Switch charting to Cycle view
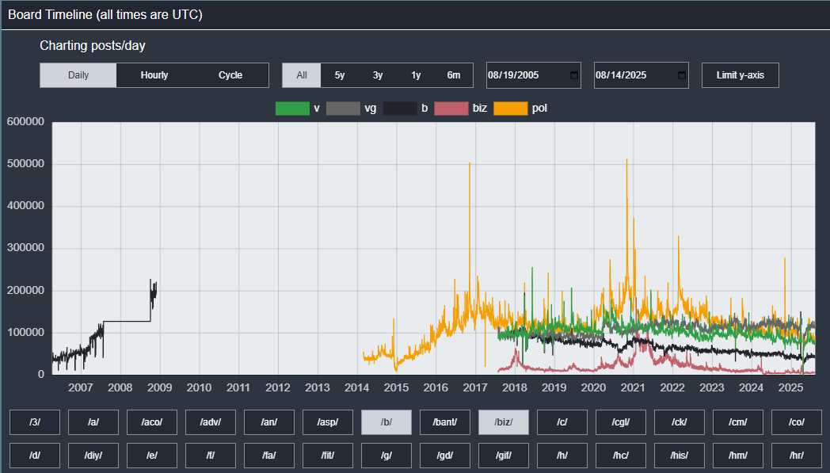The image size is (830, 473). (x=230, y=75)
